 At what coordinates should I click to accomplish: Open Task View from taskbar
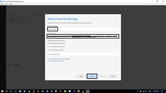11,91
